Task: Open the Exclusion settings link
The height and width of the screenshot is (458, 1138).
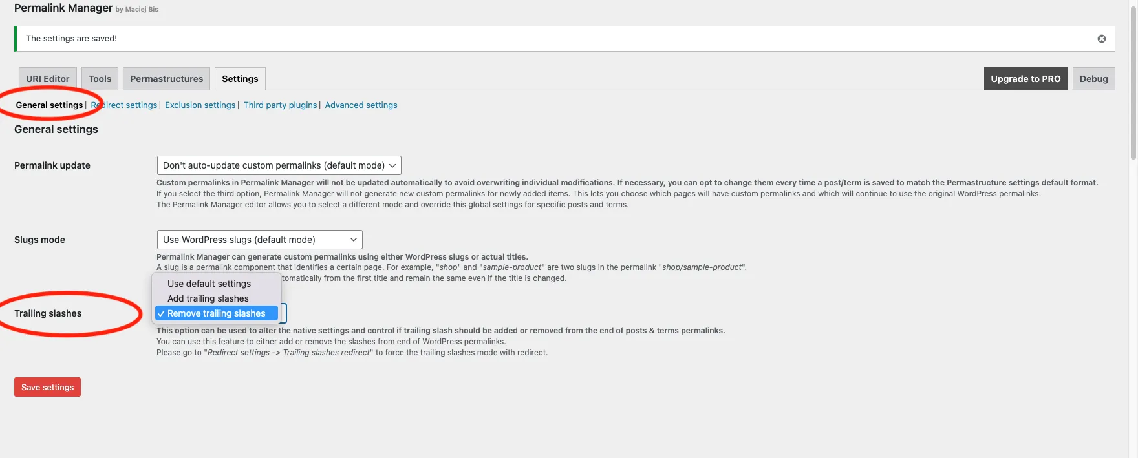Action: click(200, 105)
